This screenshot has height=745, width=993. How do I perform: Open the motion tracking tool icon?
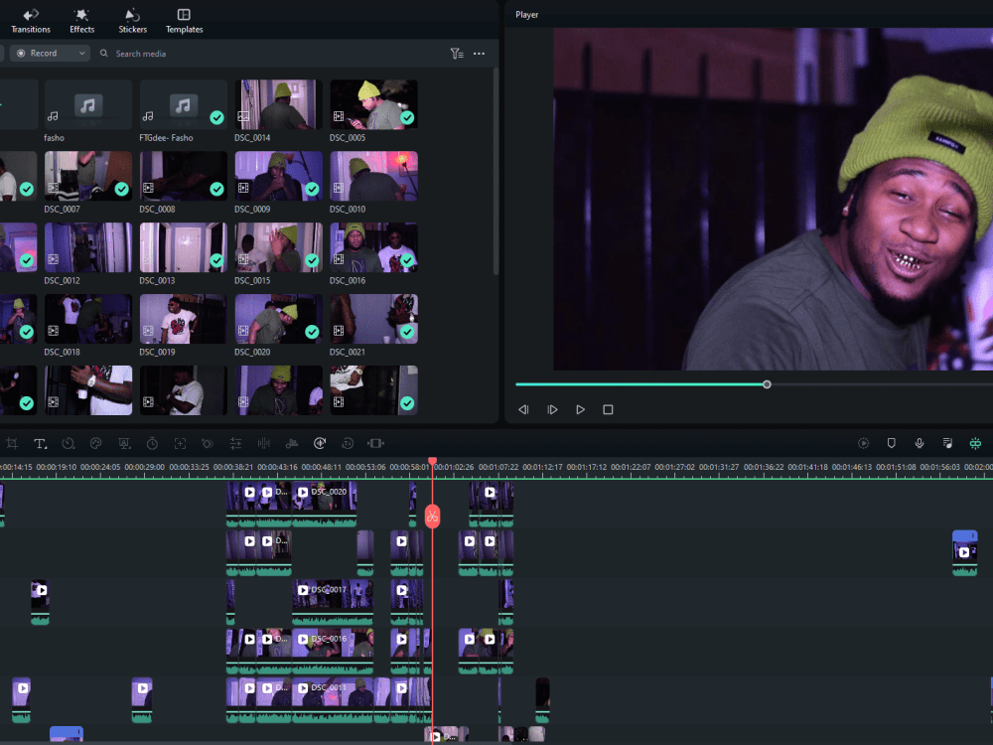tap(180, 443)
